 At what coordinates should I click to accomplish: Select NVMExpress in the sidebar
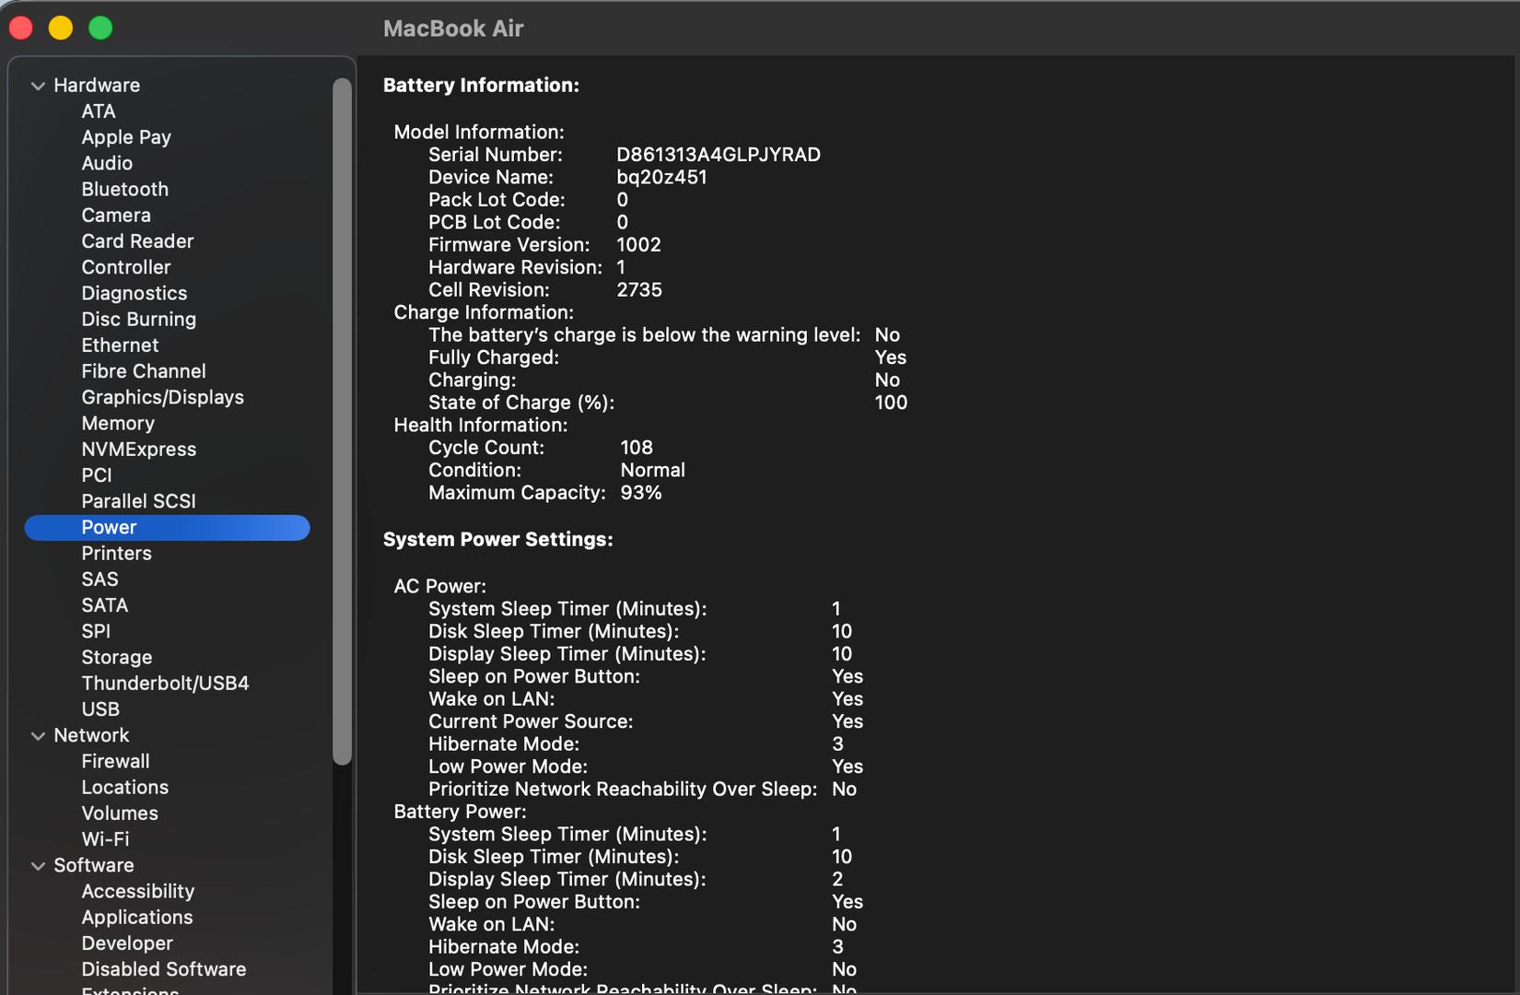pyautogui.click(x=138, y=449)
